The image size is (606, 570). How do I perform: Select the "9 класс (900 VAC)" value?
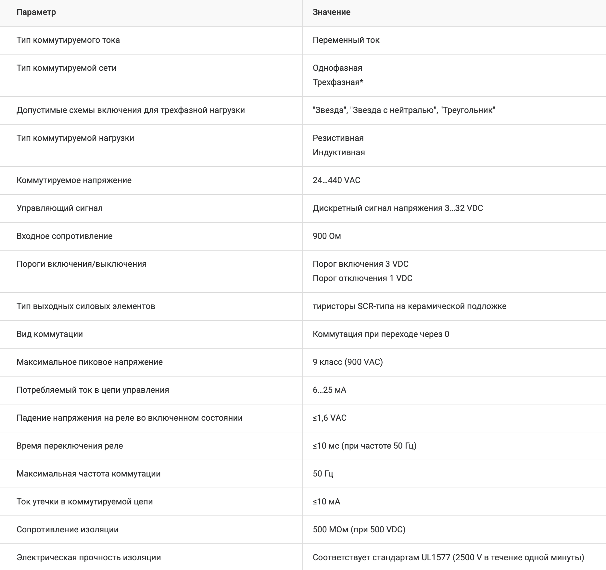pyautogui.click(x=347, y=362)
